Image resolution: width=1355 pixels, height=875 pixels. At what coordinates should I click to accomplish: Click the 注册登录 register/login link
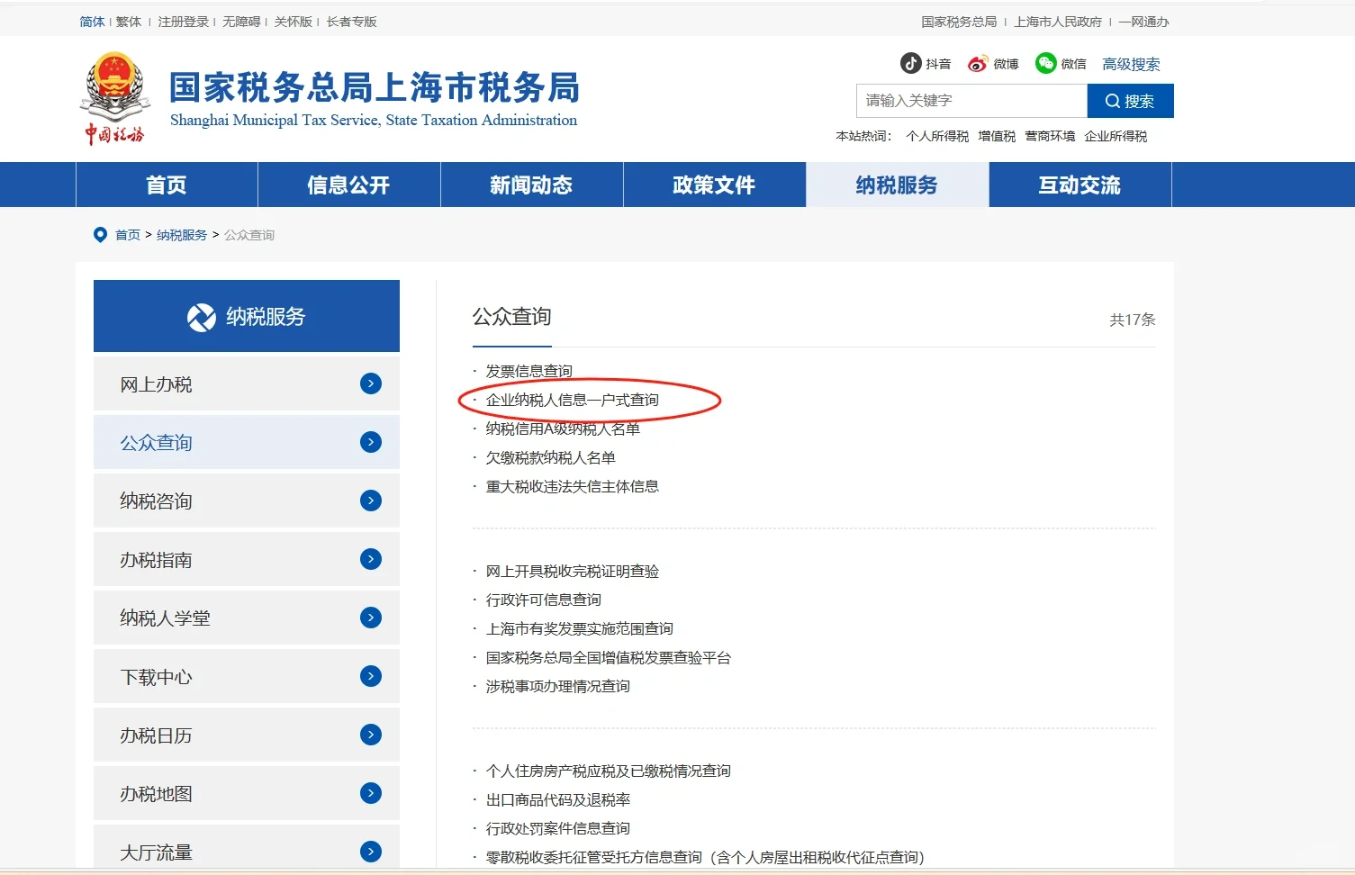pyautogui.click(x=184, y=21)
